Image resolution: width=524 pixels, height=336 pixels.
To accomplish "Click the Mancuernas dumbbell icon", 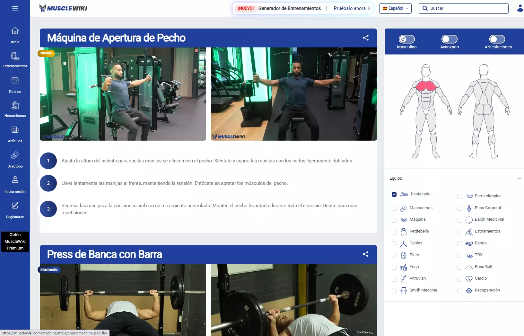I will 404,209.
